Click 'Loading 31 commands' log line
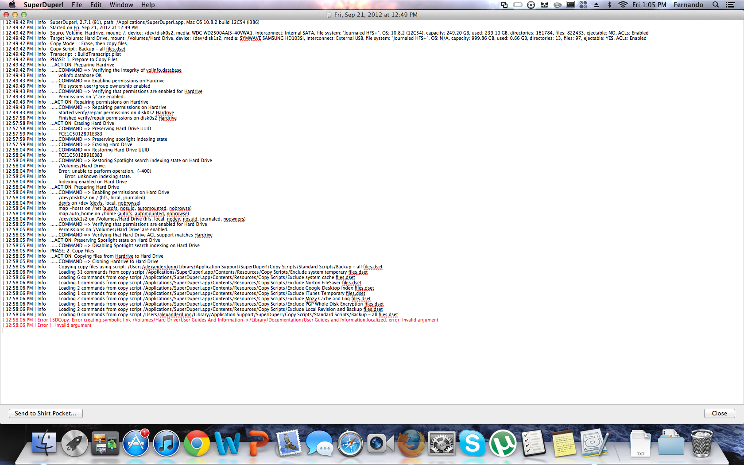 (x=213, y=272)
